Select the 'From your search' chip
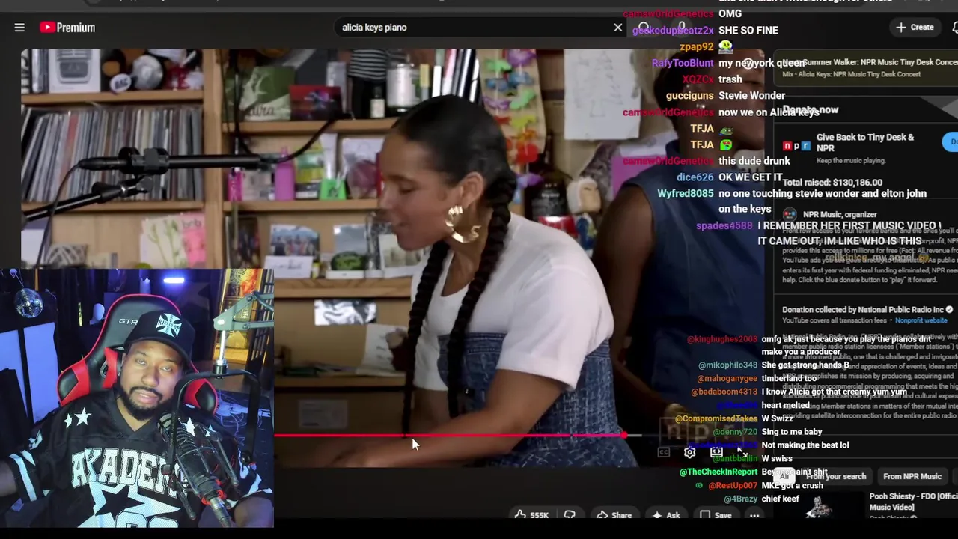Screen dimensions: 958x539 pos(836,476)
